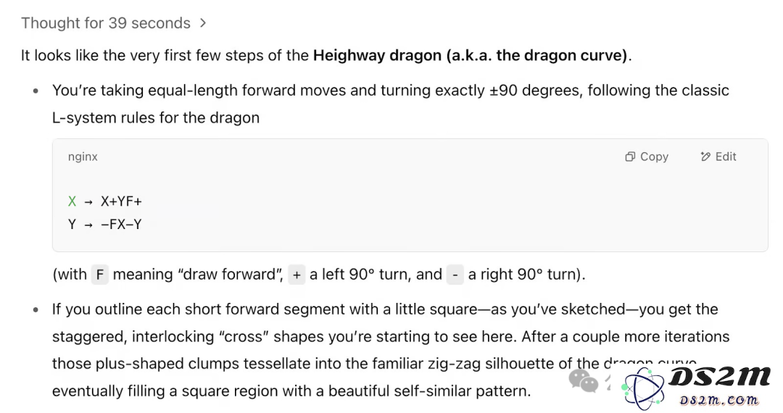This screenshot has width=783, height=413.
Task: Click the pencil edit icon in code block
Action: pyautogui.click(x=705, y=157)
